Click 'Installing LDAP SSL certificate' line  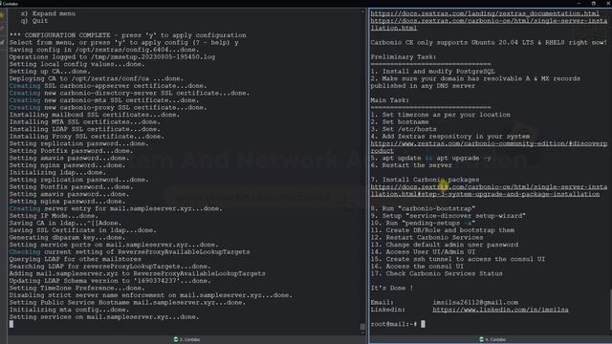tap(85, 129)
